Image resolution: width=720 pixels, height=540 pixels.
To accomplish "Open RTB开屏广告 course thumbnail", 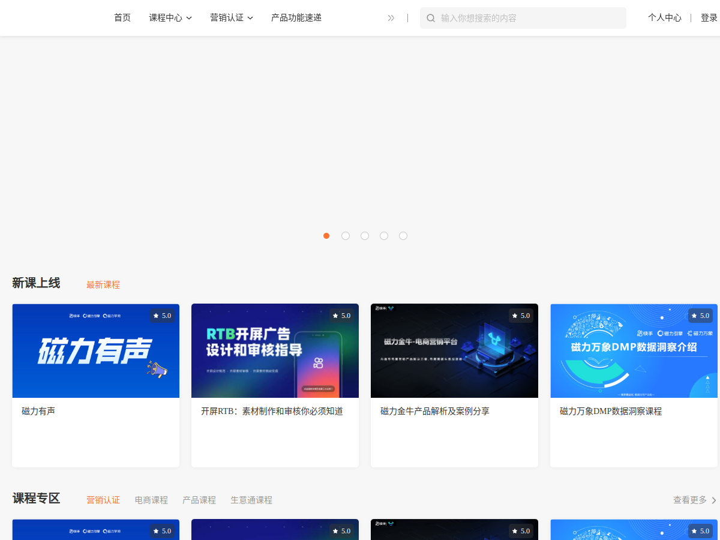I will click(275, 351).
